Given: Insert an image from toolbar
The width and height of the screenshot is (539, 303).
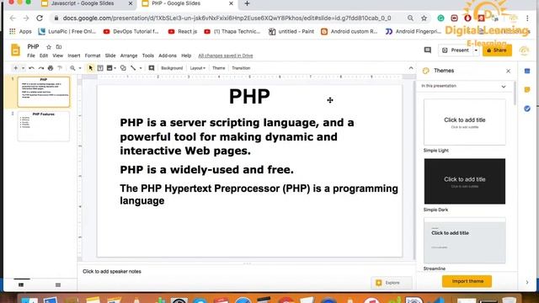Looking at the screenshot, I should click(109, 68).
